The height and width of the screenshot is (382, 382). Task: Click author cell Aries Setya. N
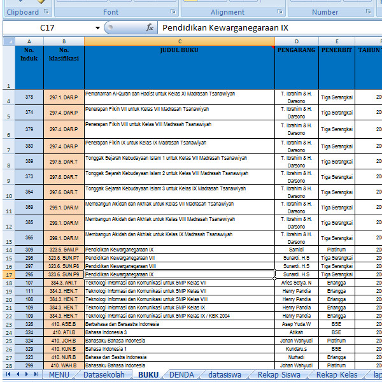point(297,283)
